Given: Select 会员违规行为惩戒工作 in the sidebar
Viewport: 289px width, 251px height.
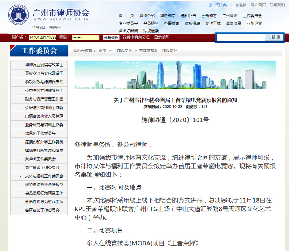Looking at the screenshot, I should 39,202.
